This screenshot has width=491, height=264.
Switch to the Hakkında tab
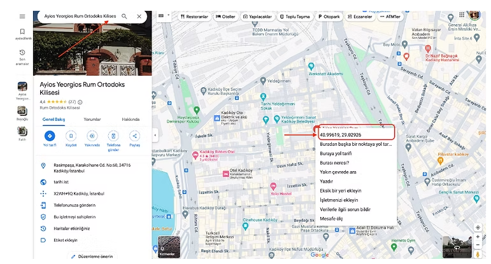[131, 119]
